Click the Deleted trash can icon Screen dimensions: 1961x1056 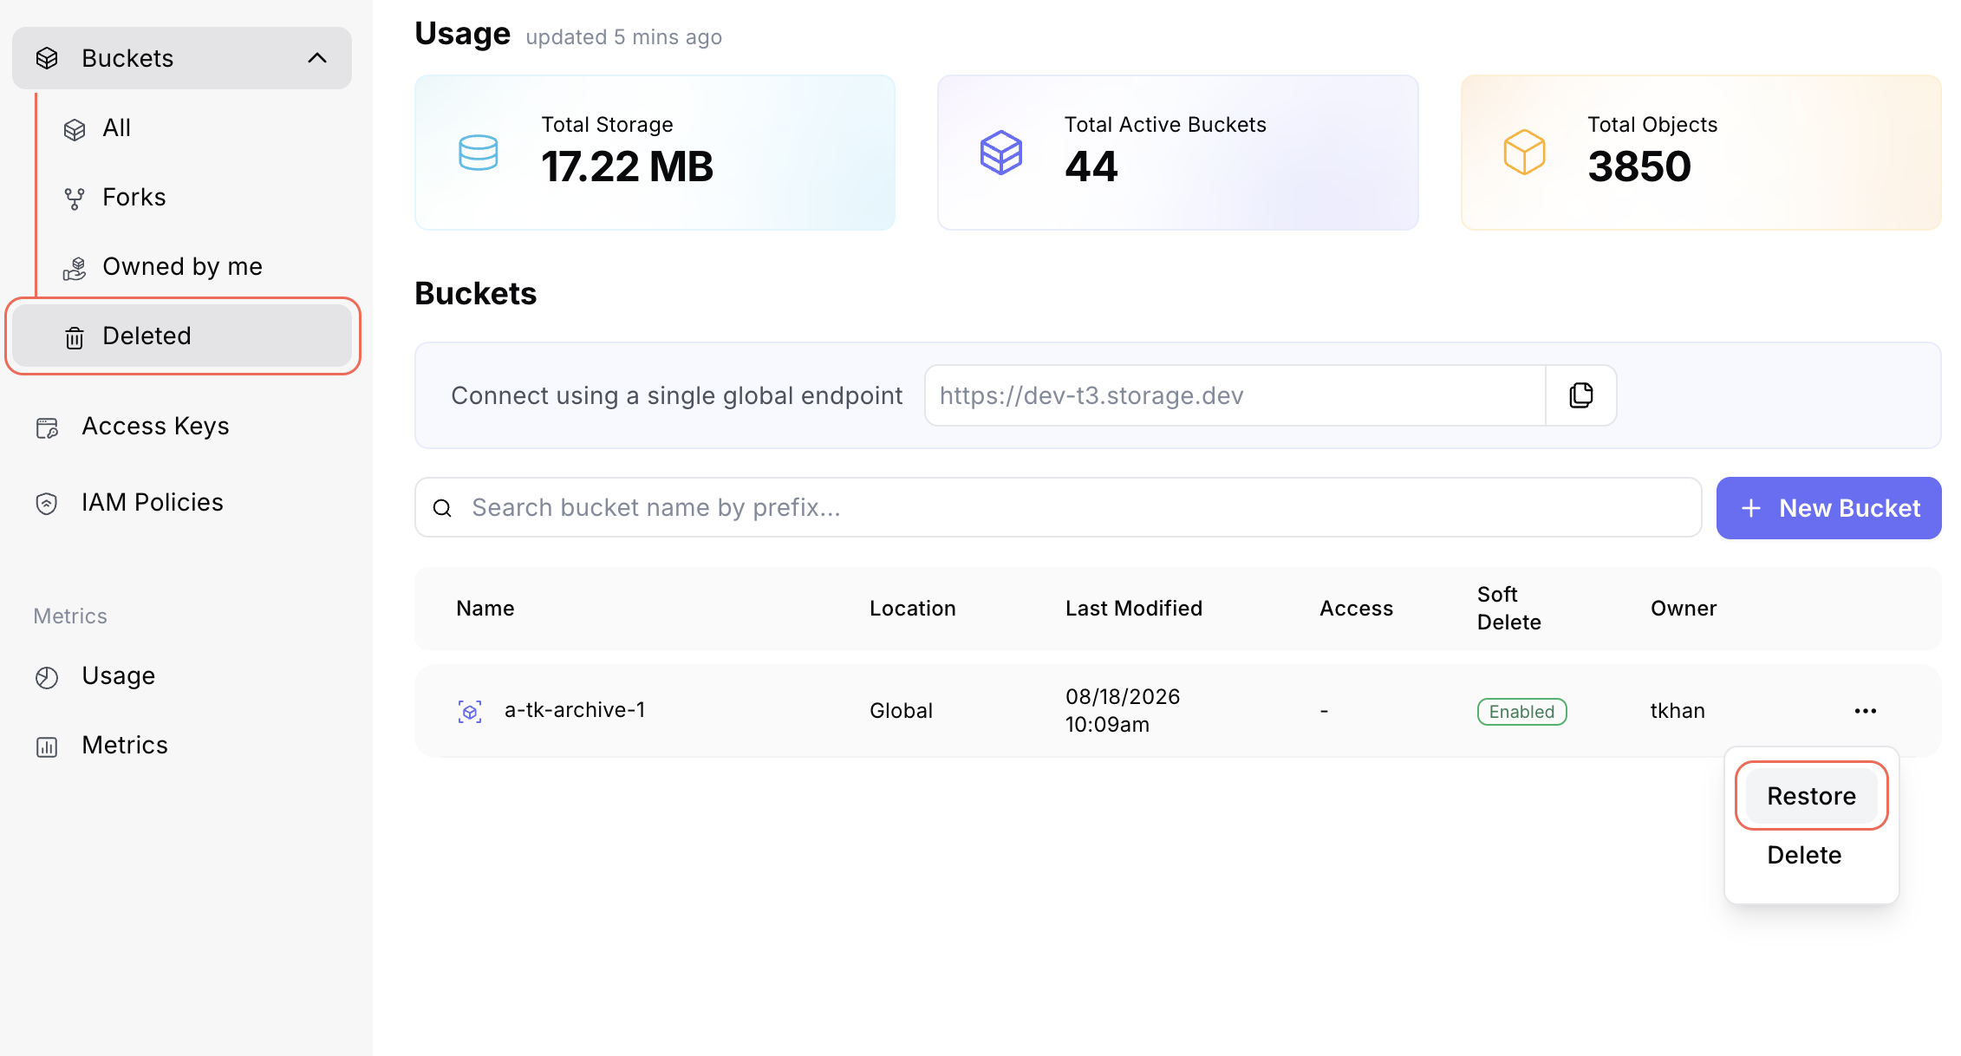point(75,337)
